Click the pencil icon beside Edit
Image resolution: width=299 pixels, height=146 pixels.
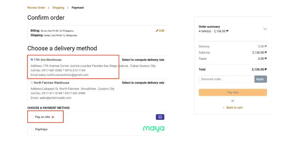(157, 31)
